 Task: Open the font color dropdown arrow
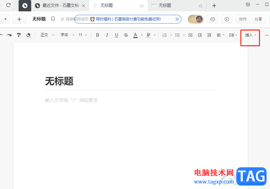pyautogui.click(x=142, y=35)
